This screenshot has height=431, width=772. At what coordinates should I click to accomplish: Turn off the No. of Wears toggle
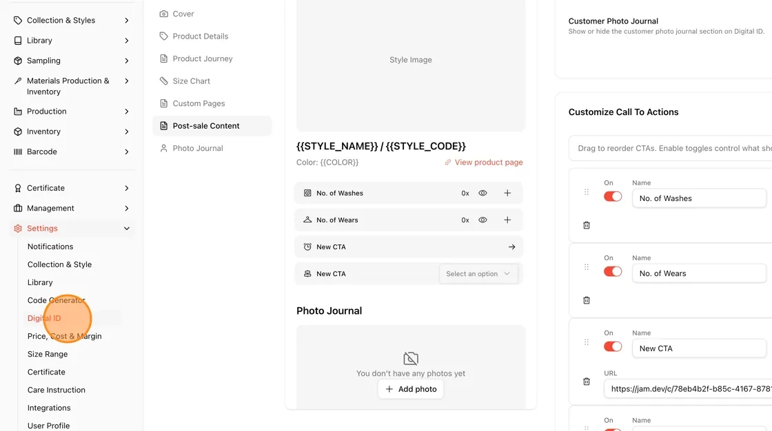tap(613, 271)
